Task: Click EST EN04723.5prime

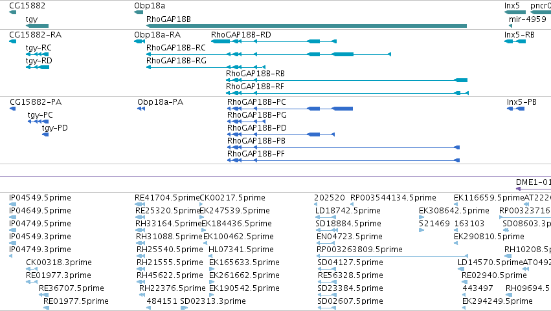Action: click(349, 237)
